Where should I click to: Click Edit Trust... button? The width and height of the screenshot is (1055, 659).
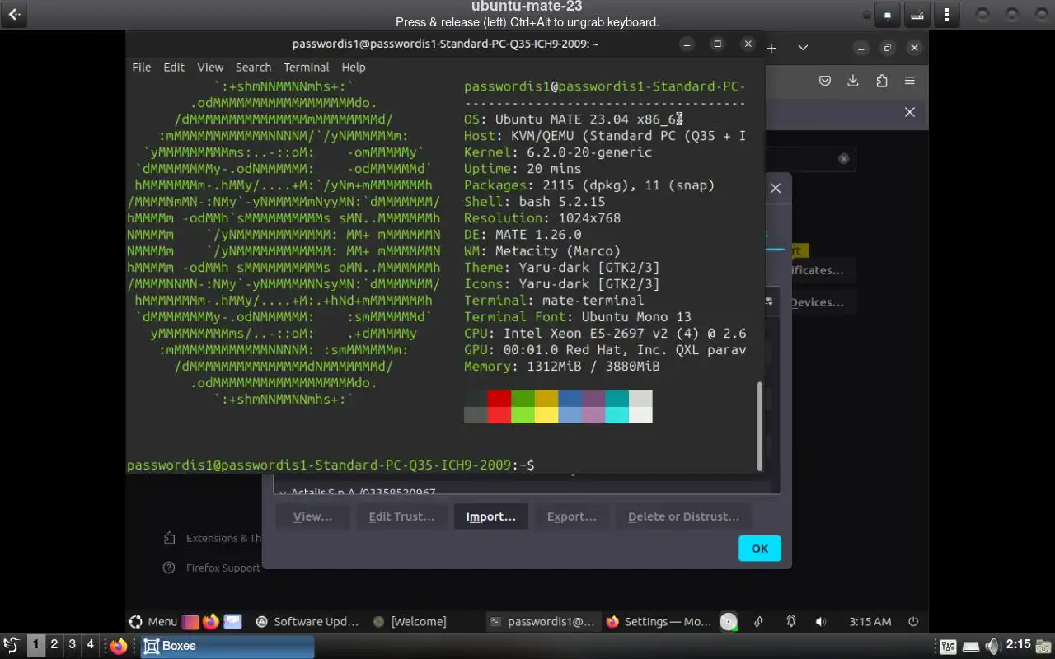tap(401, 516)
